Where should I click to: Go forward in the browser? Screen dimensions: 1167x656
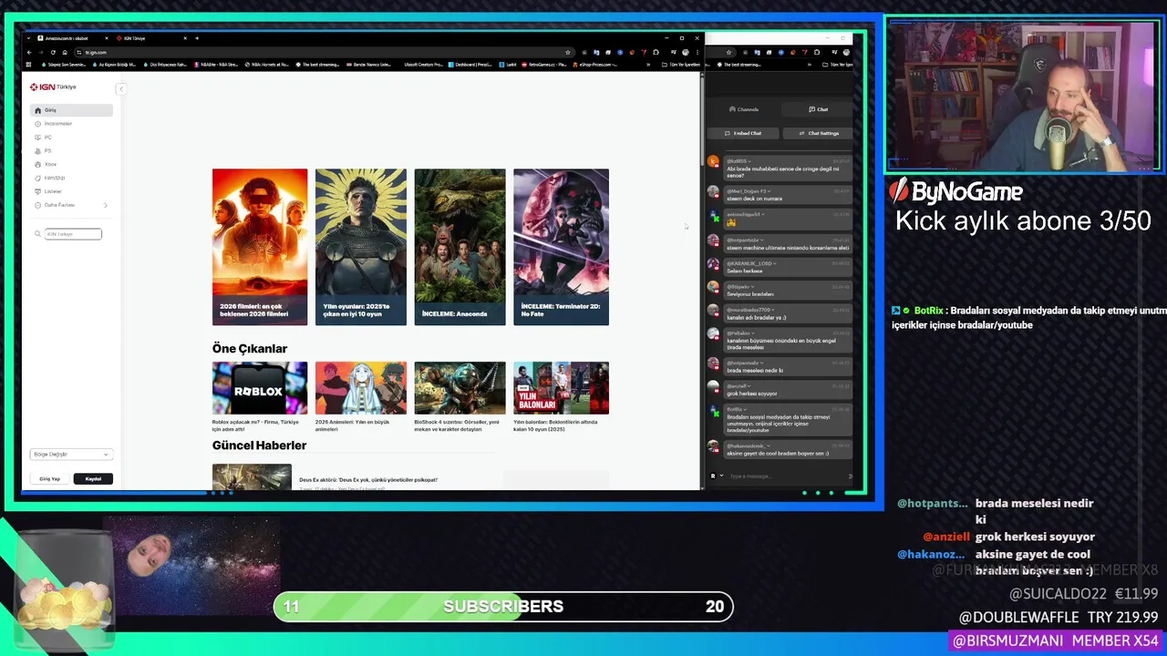[x=41, y=52]
